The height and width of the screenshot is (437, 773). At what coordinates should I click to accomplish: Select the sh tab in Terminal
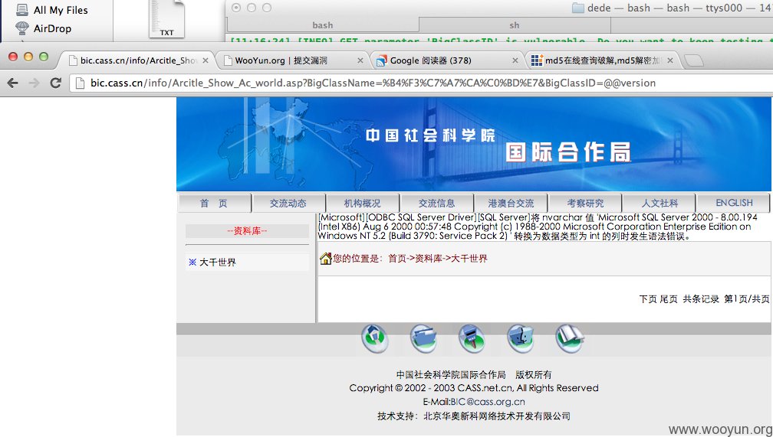[x=514, y=25]
